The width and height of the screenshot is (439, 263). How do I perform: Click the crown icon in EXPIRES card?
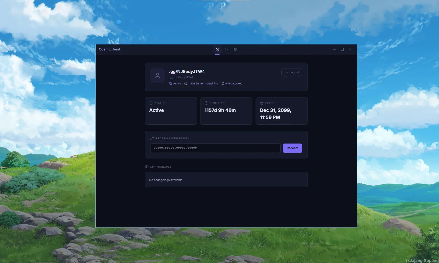(x=262, y=103)
